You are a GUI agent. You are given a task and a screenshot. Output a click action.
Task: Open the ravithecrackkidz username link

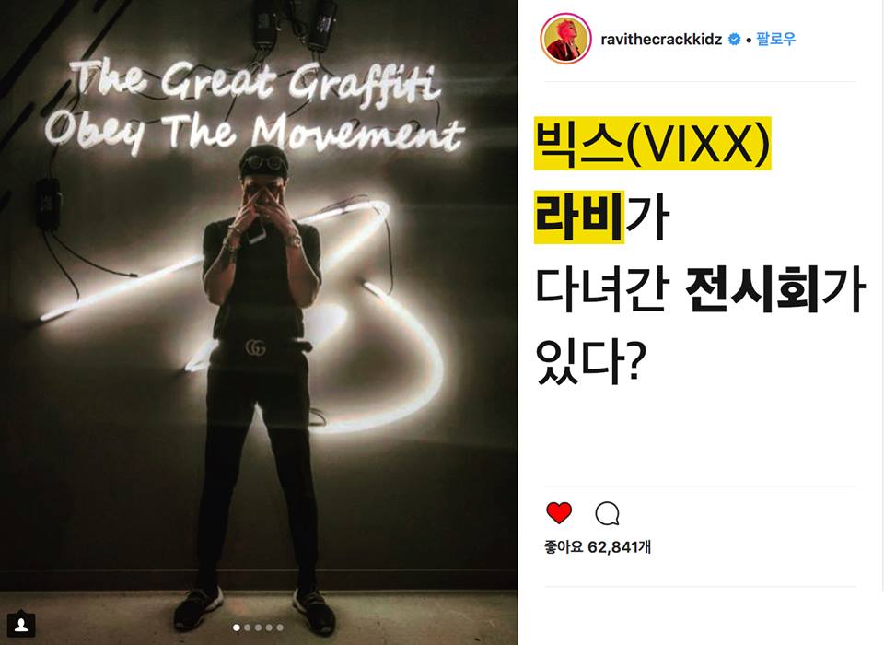click(x=661, y=40)
